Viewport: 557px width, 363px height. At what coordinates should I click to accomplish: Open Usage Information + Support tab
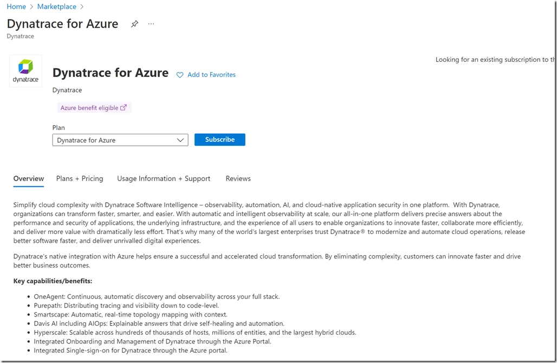pyautogui.click(x=164, y=179)
